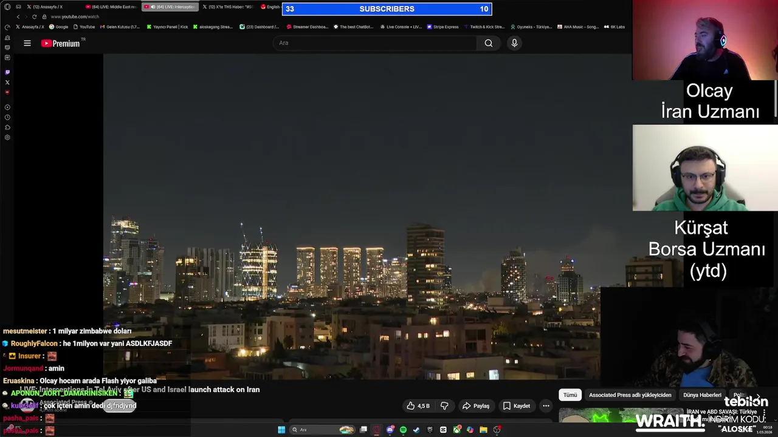Image resolution: width=778 pixels, height=437 pixels.
Task: Focus the YouTube 'Ara' search box
Action: pos(376,43)
